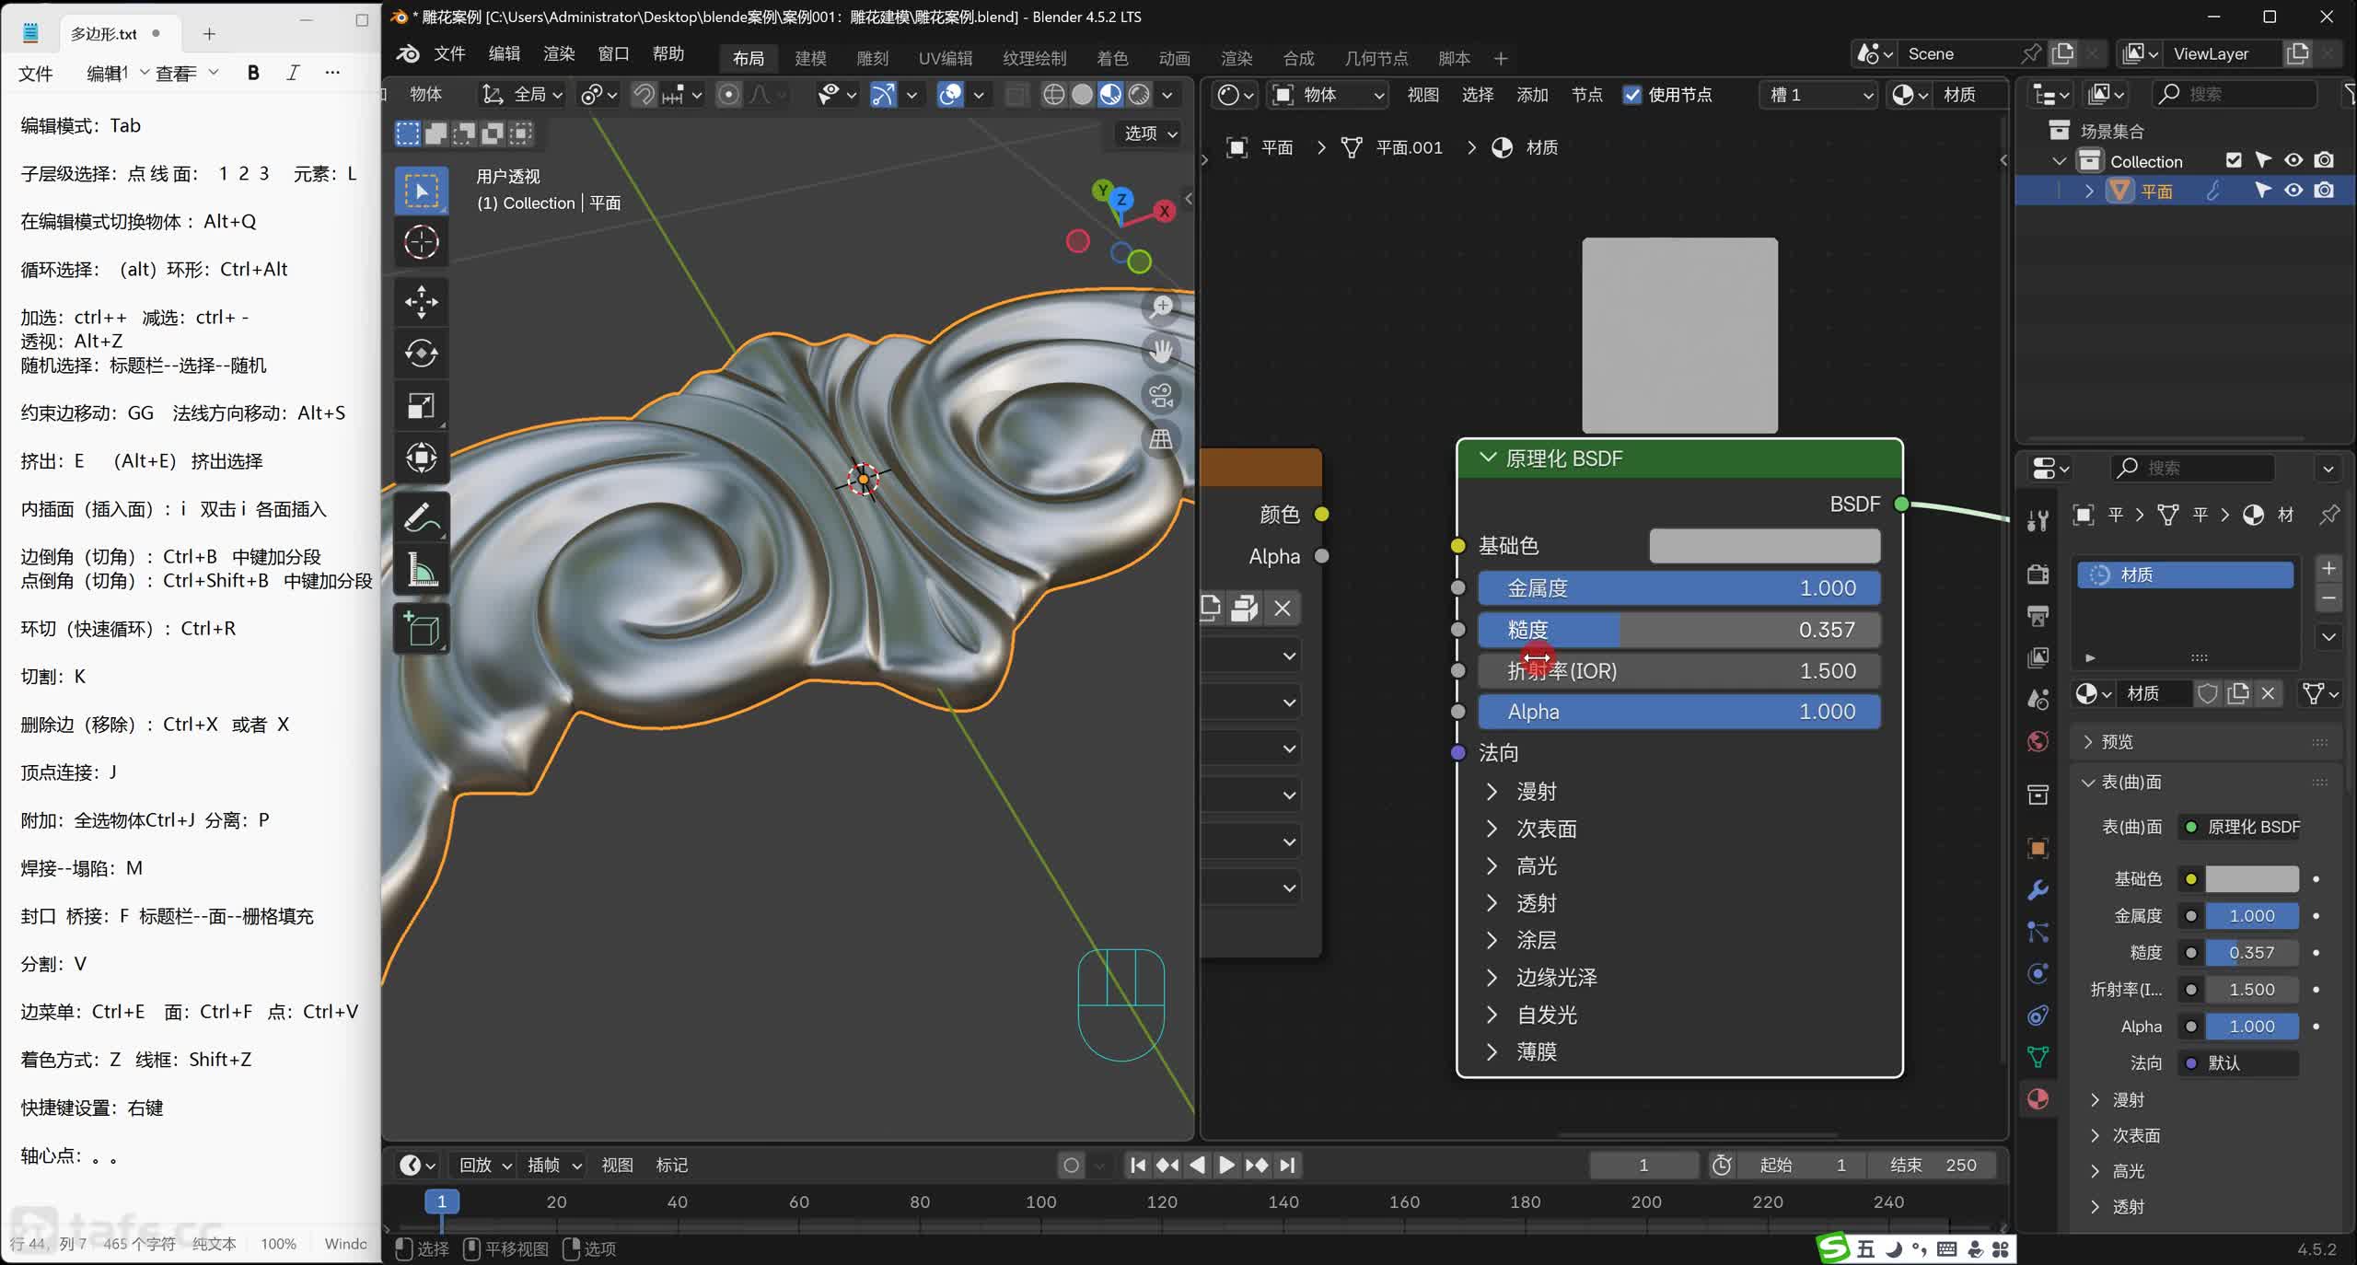Toggle Collection exclude checkbox in outliner
Viewport: 2357px width, 1265px height.
pos(2234,160)
